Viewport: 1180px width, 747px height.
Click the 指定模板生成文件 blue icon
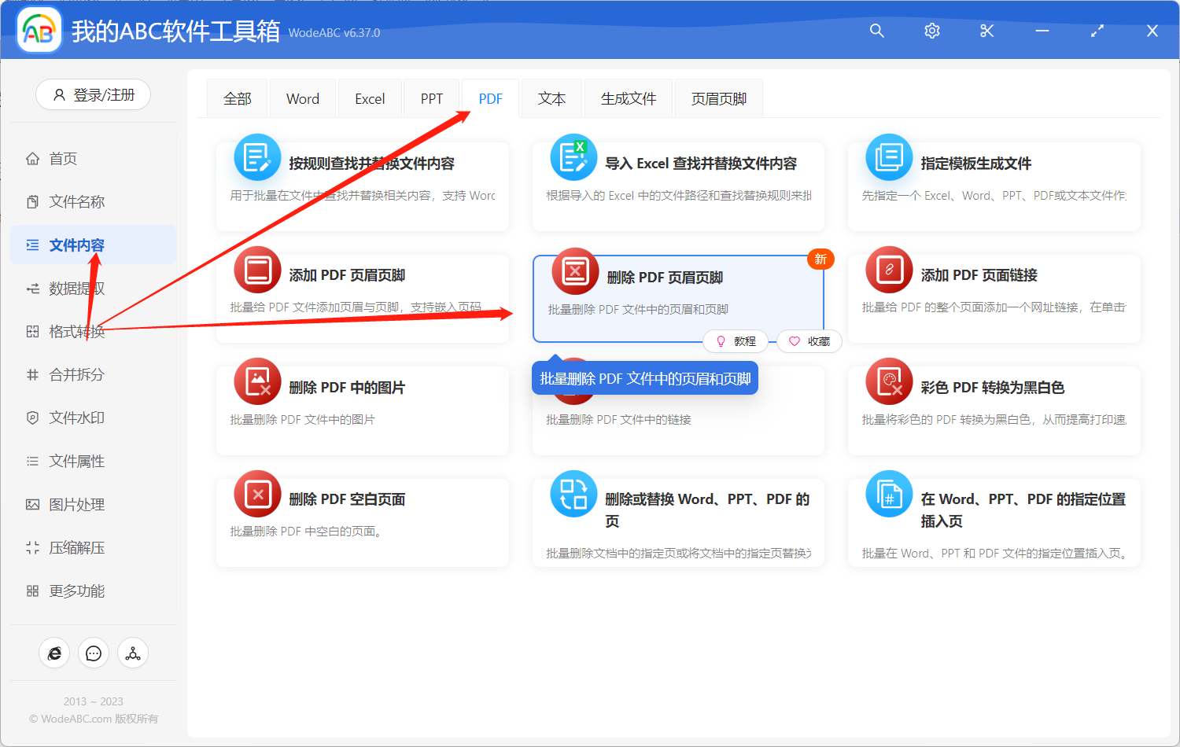coord(889,157)
